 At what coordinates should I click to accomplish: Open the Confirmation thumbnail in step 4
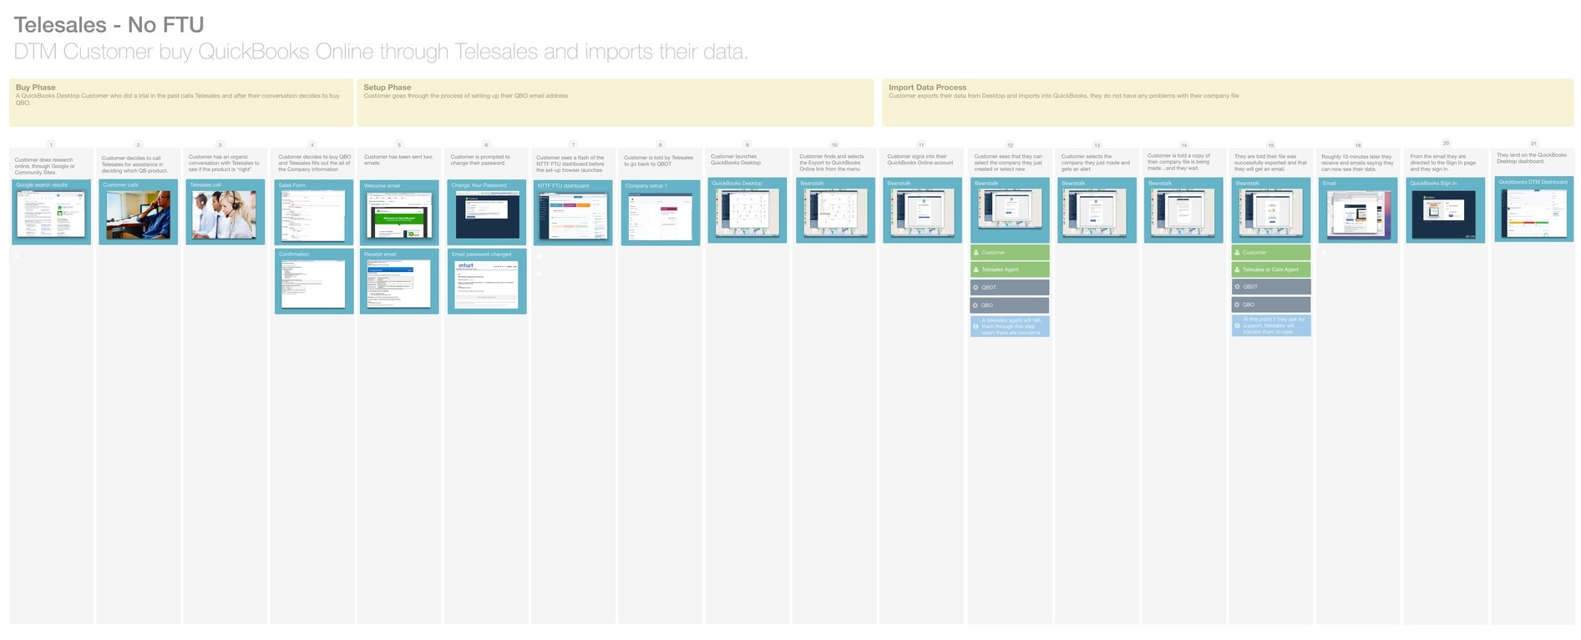tap(314, 284)
